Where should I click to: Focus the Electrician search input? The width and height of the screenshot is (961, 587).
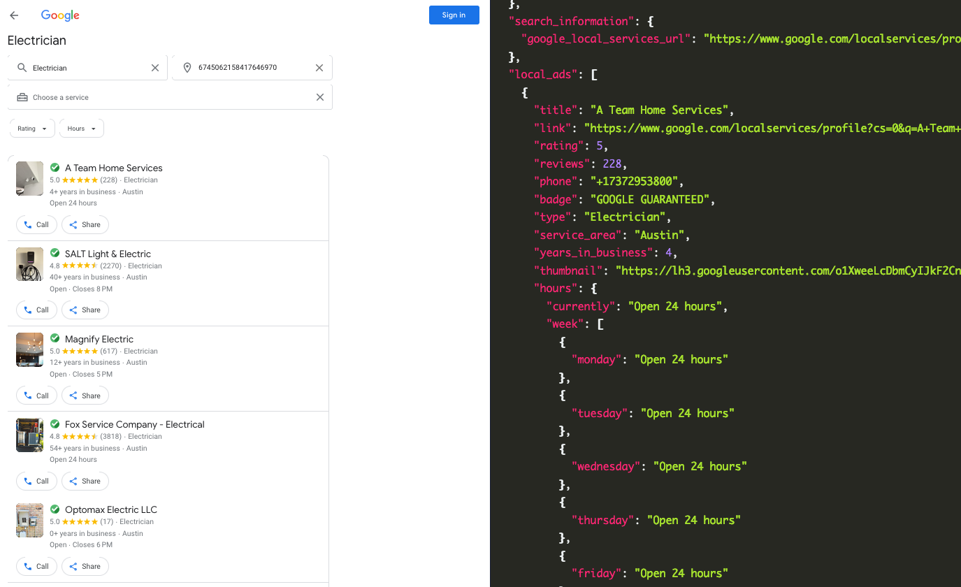click(x=87, y=68)
